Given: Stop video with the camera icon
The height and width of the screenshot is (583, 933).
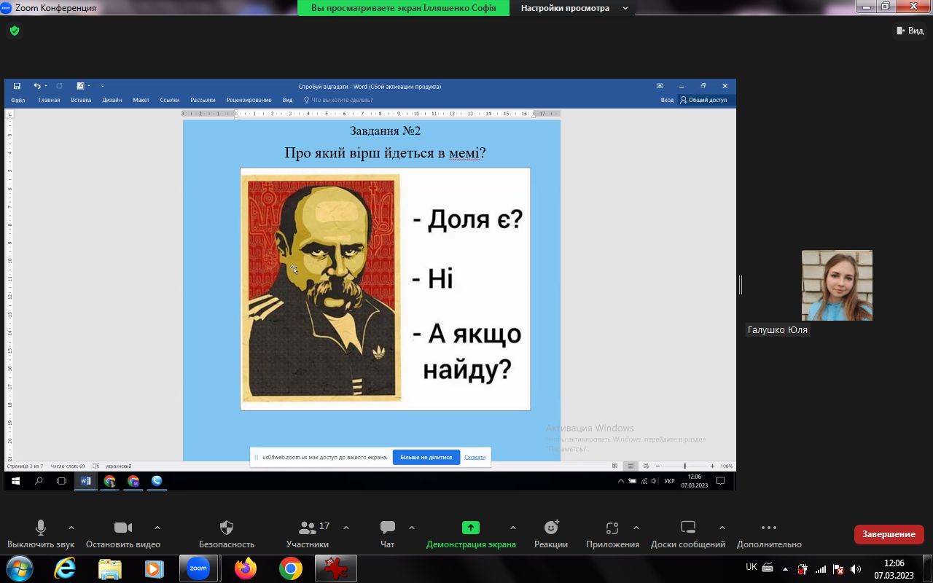Looking at the screenshot, I should pyautogui.click(x=123, y=534).
